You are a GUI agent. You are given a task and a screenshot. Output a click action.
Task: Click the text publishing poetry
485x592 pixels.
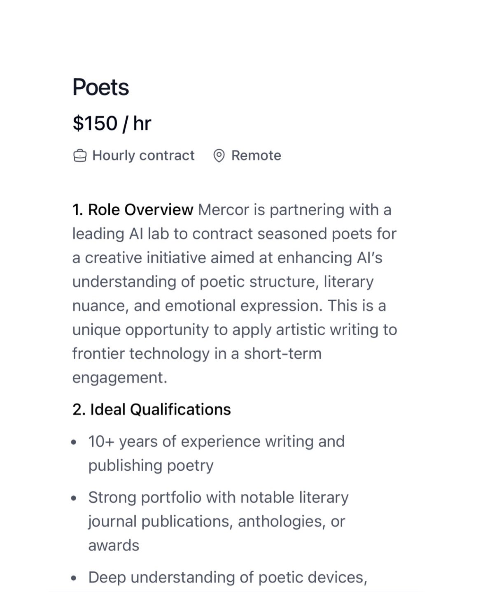point(151,466)
